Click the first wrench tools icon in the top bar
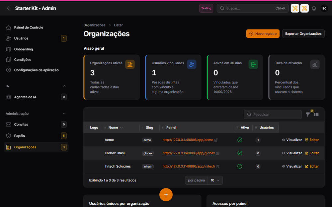 pyautogui.click(x=295, y=8)
